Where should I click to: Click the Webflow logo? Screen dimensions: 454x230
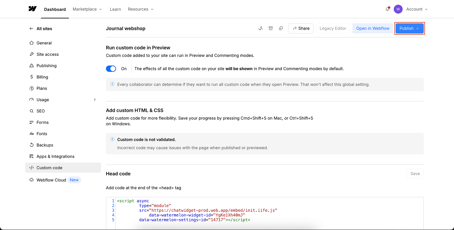click(x=32, y=9)
